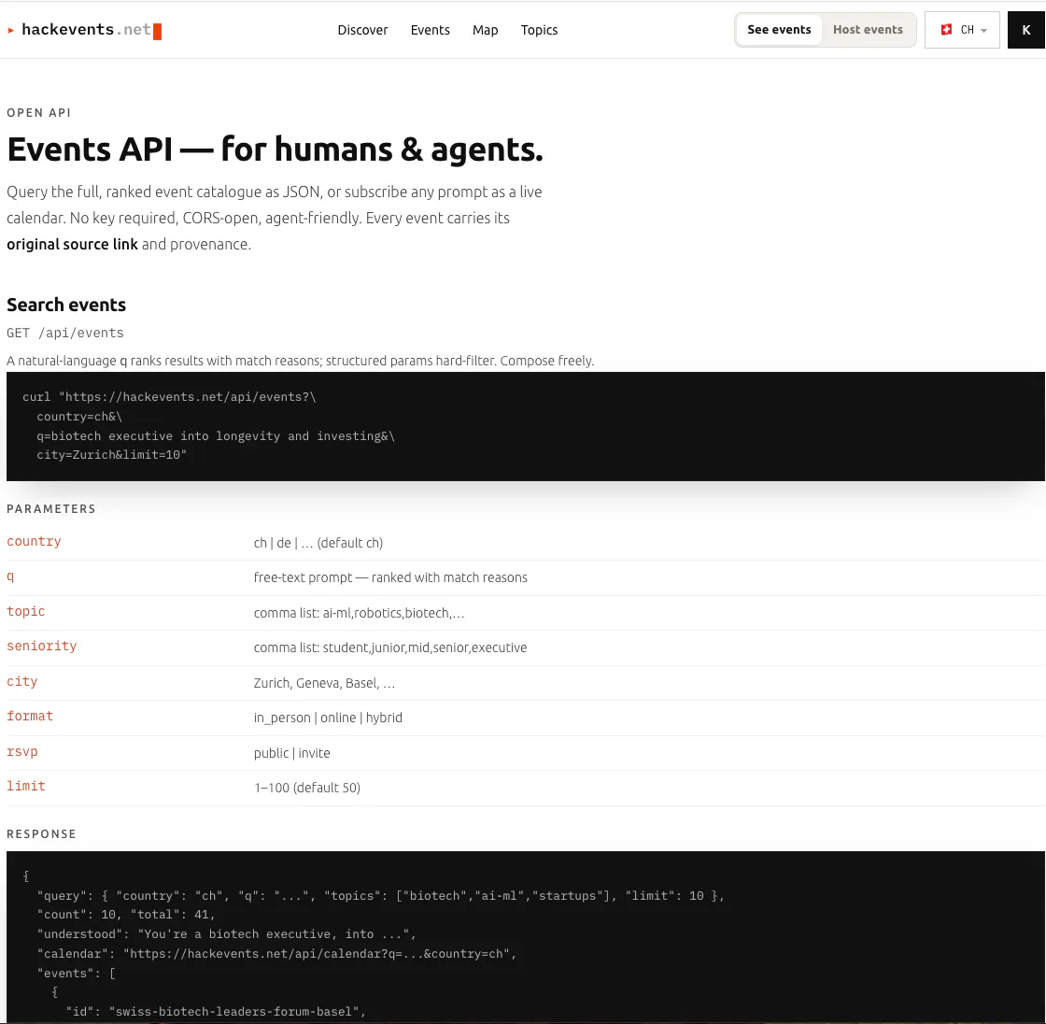Click the 'city=Zurich&limit=10' code line

pos(111,455)
